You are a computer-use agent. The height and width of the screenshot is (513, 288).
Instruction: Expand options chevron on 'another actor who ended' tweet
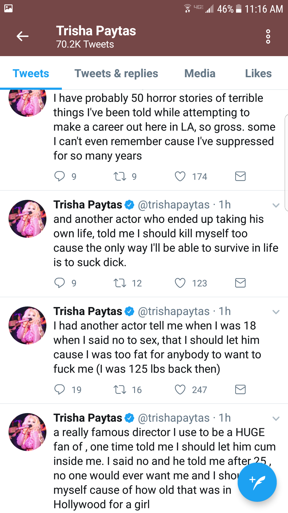click(276, 205)
